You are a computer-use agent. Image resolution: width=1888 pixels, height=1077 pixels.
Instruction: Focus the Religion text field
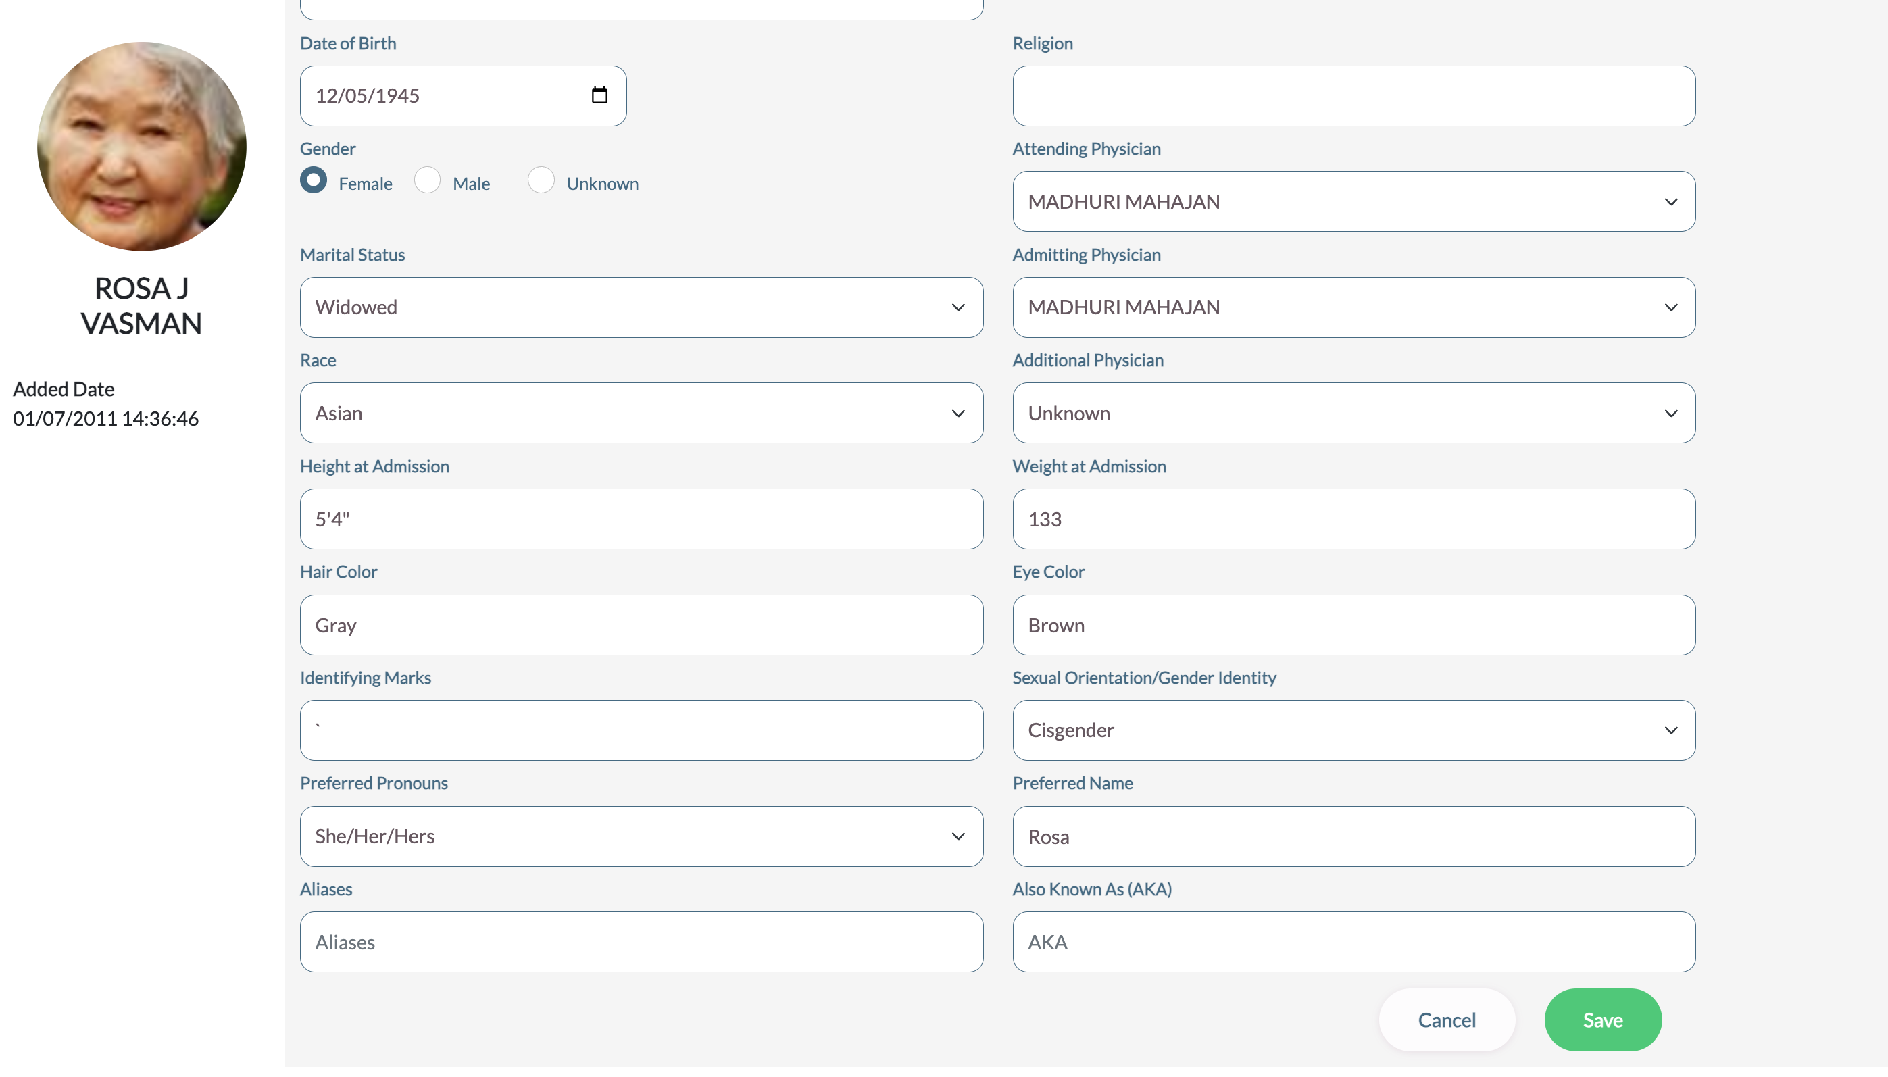click(1353, 95)
